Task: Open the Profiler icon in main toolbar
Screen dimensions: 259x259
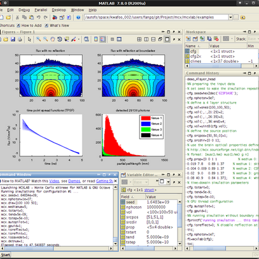Action: pyautogui.click(x=69, y=17)
